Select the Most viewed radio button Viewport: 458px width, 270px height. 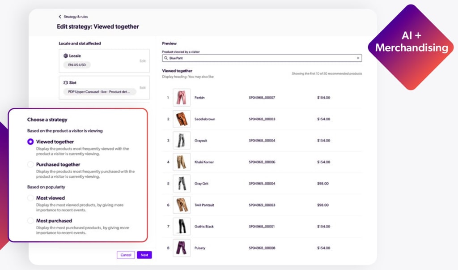(30, 198)
